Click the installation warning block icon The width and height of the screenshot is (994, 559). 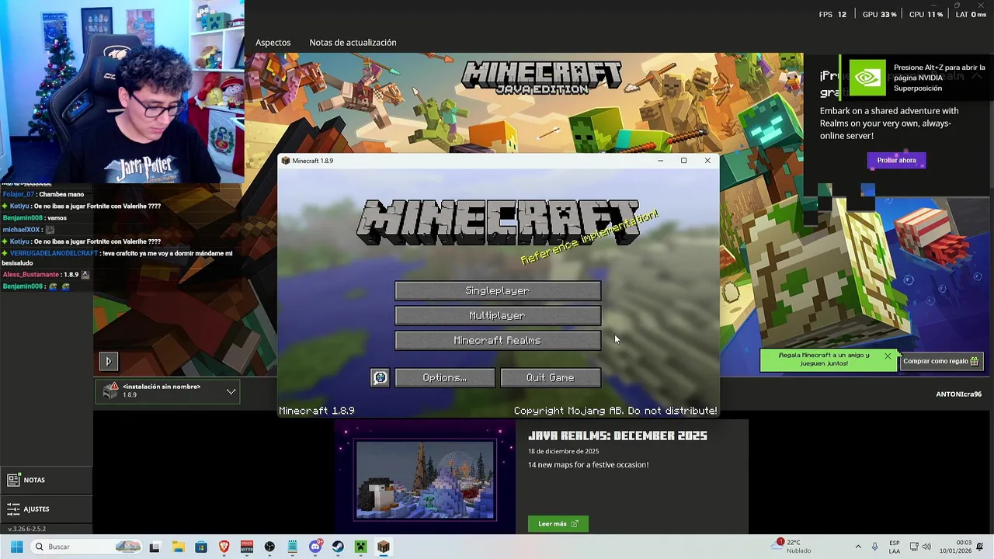pos(110,391)
